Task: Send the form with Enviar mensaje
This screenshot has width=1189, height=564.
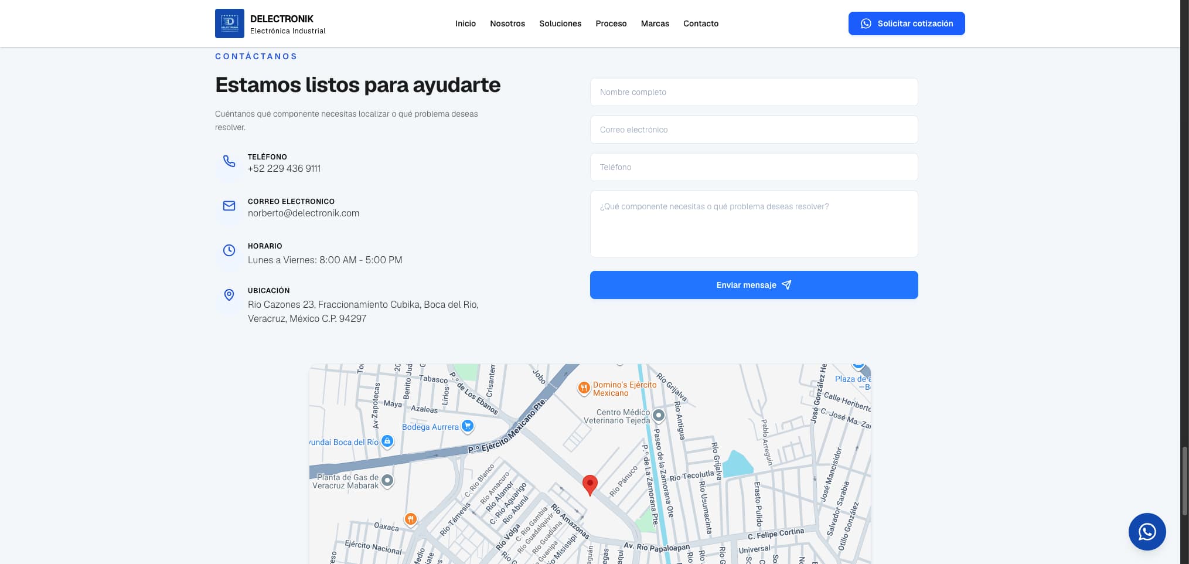Action: 754,285
